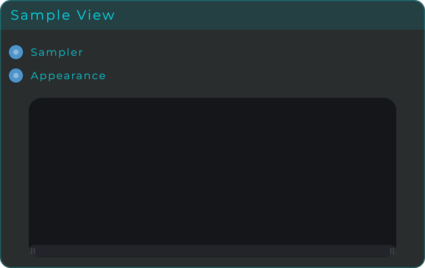The image size is (425, 268).
Task: Click the middle of the preview bottom bar
Action: coord(212,251)
